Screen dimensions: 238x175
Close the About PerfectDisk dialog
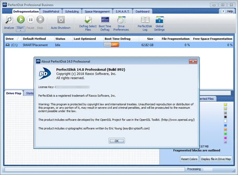click(193, 61)
